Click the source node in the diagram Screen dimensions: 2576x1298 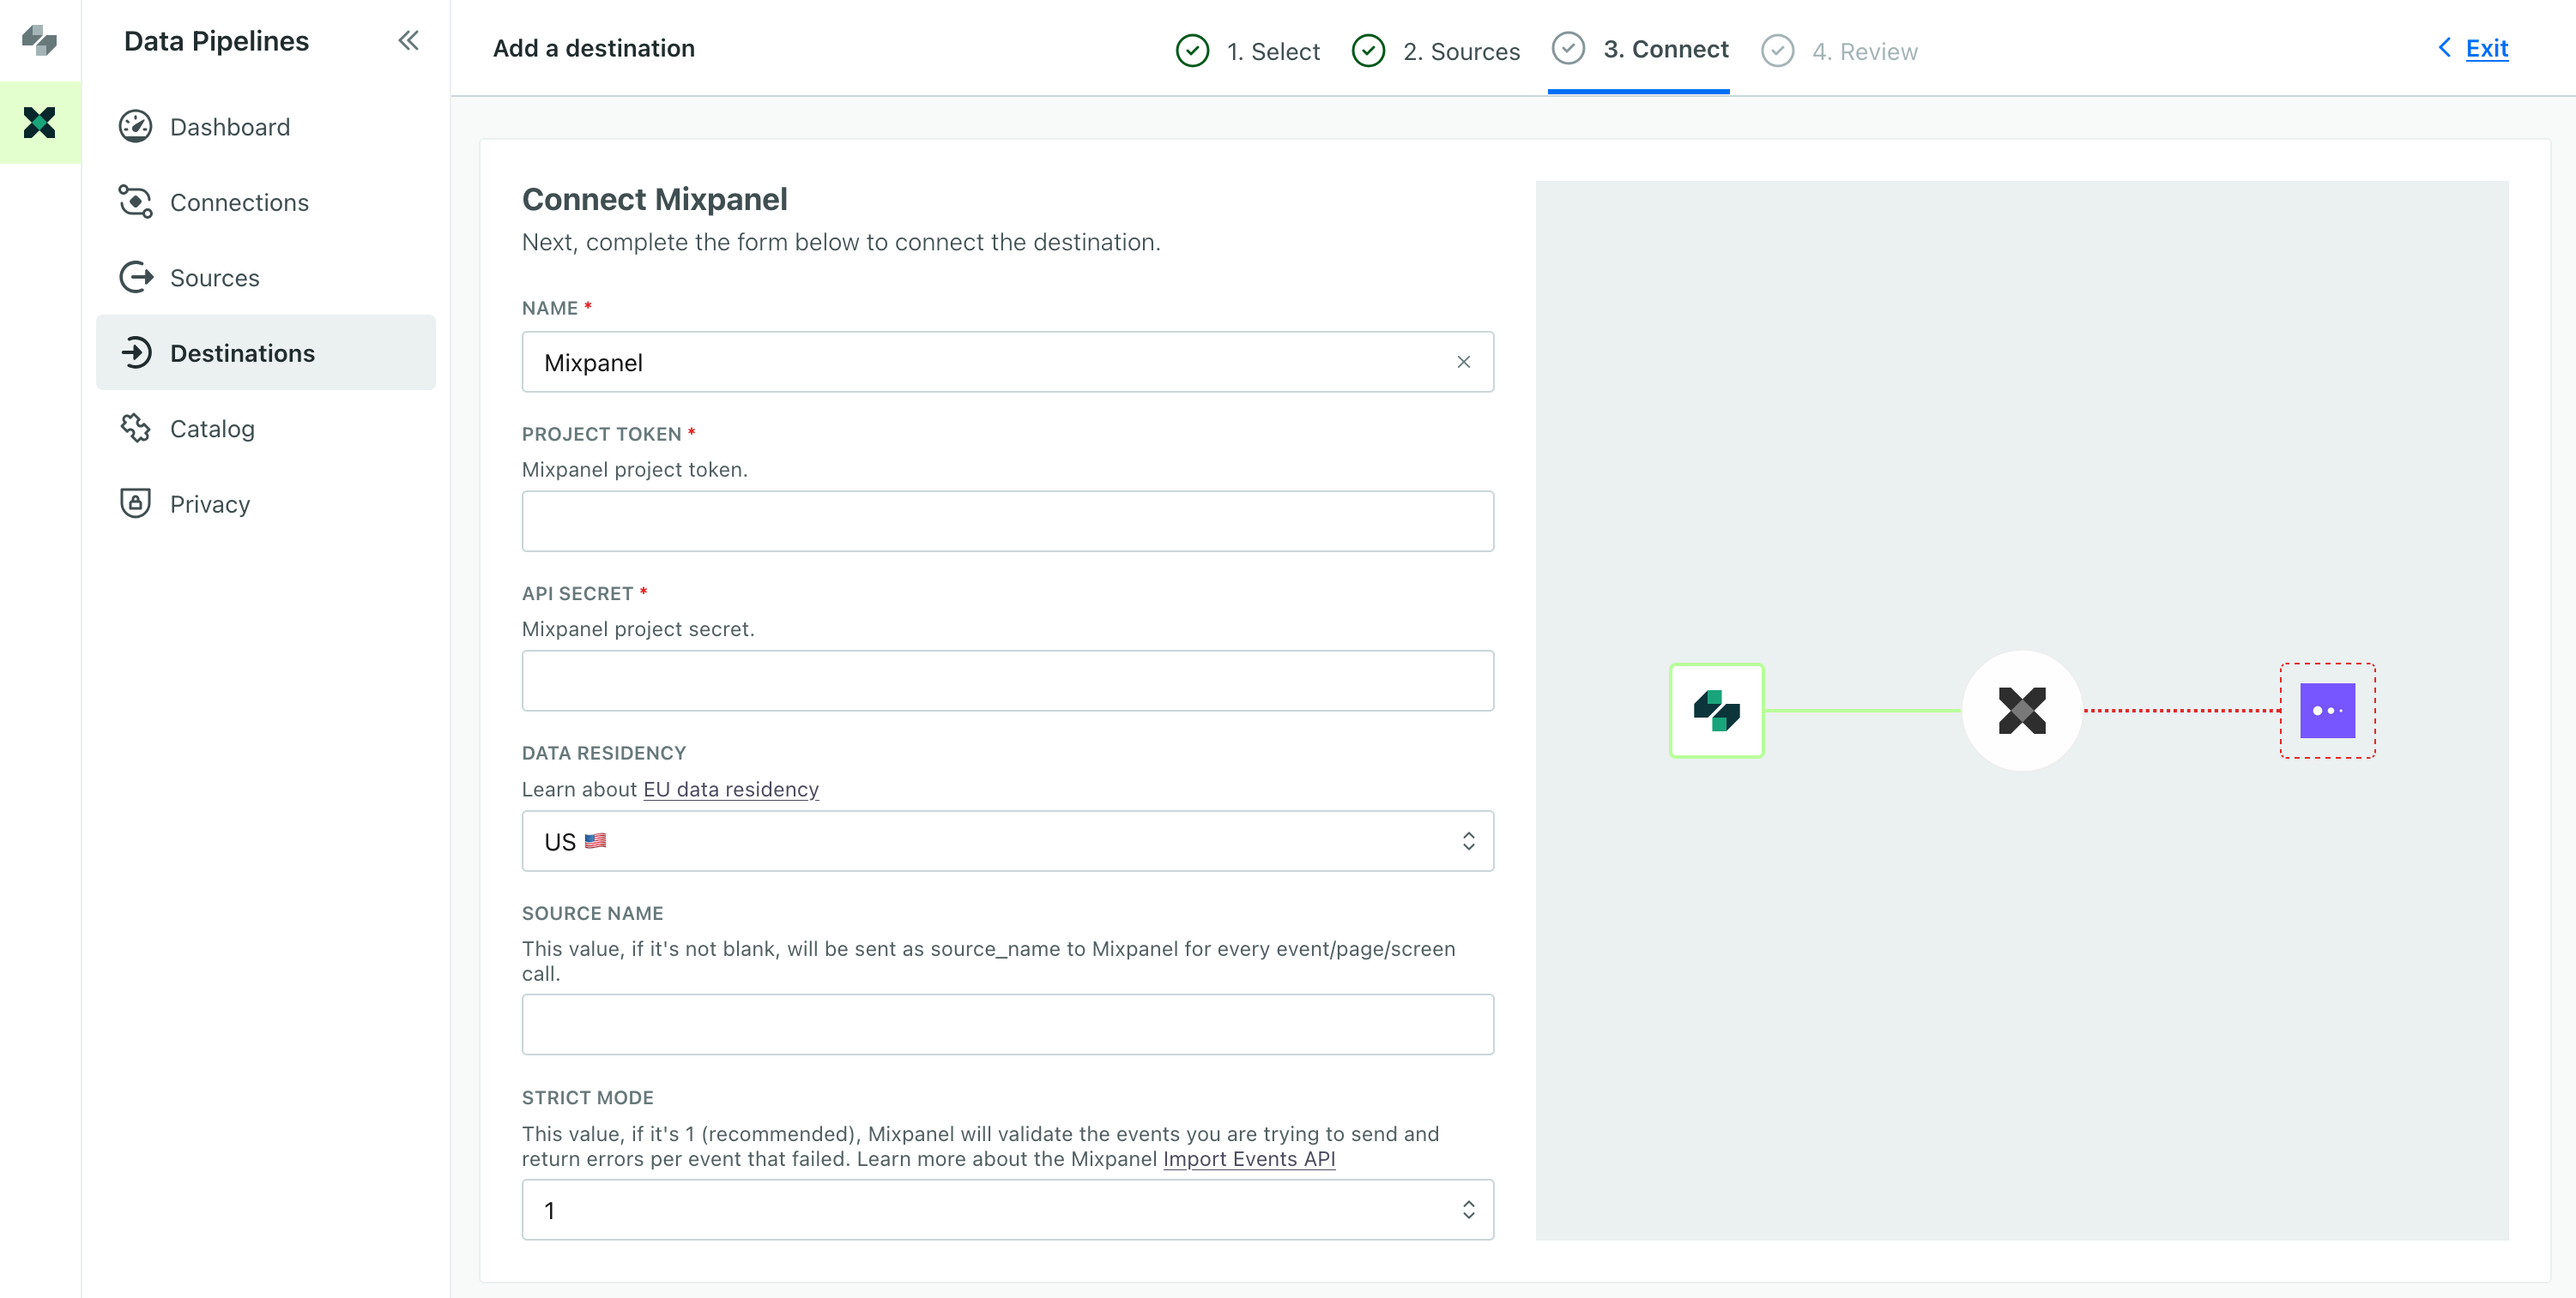[x=1716, y=711]
